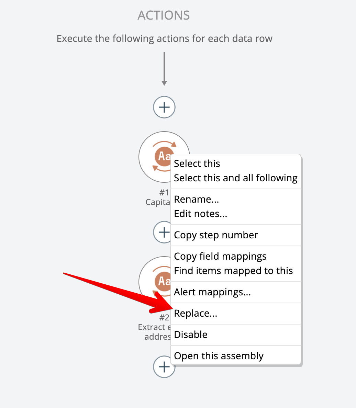This screenshot has width=356, height=408.
Task: Click "Find items mapped to this"
Action: (233, 271)
